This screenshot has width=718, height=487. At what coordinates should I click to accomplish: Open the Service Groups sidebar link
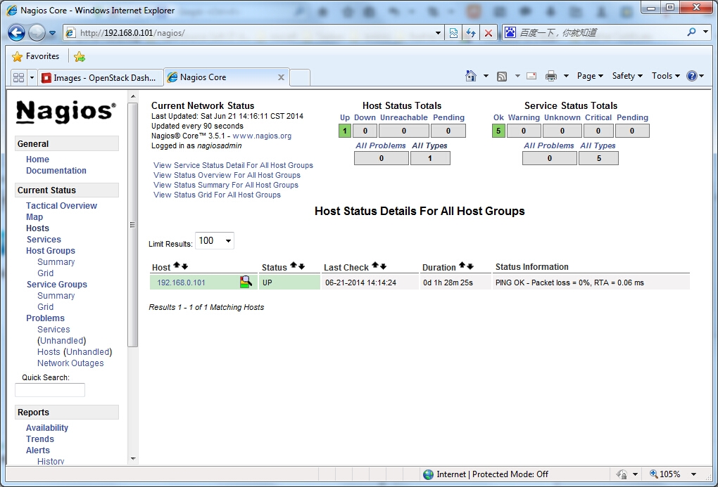[57, 285]
